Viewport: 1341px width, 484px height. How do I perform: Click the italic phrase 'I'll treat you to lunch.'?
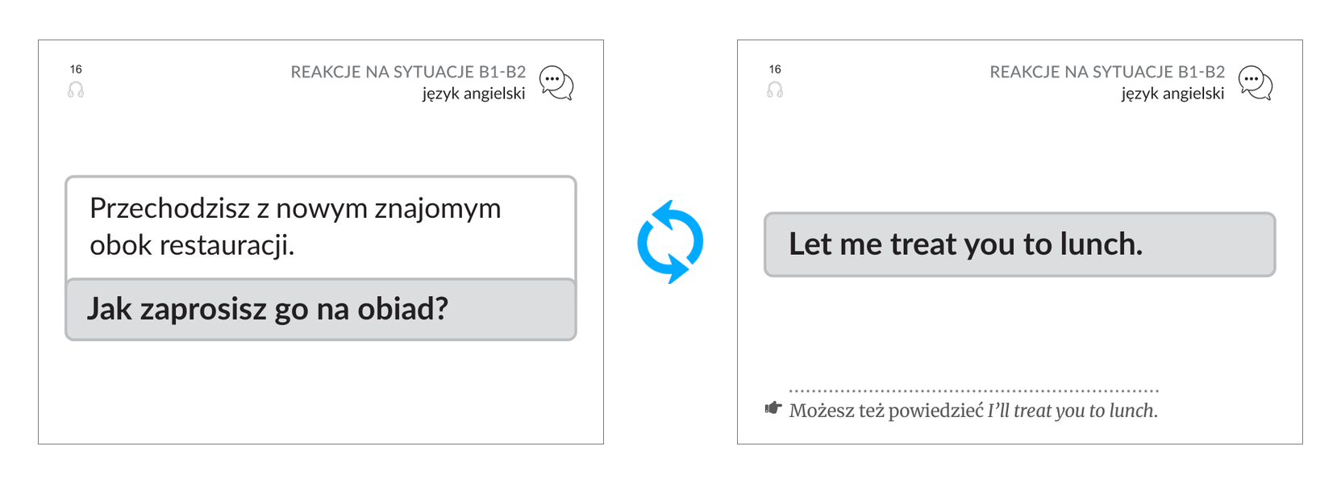pos(1072,411)
